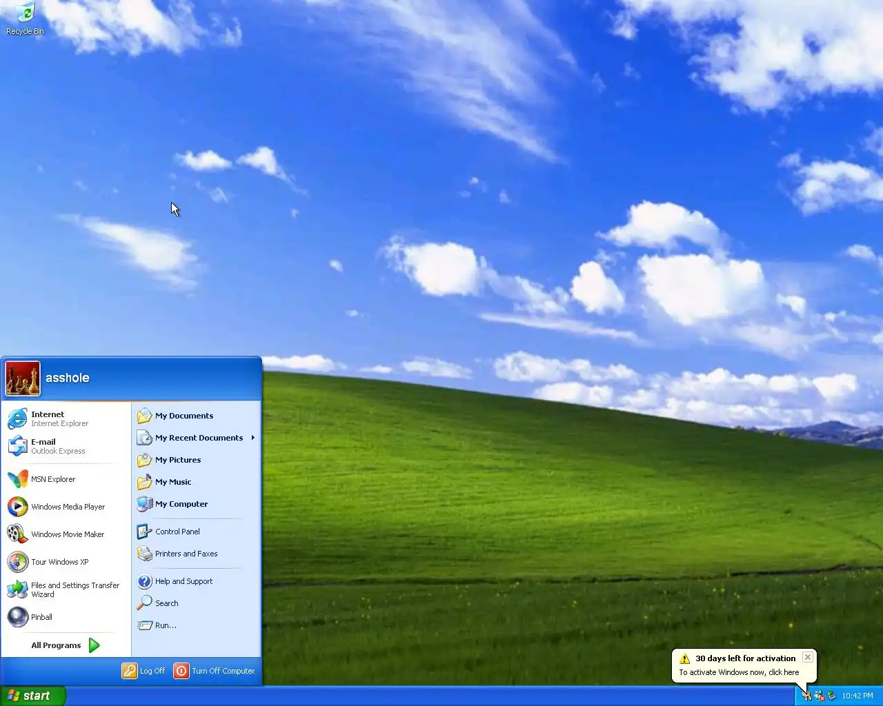Close the activation balloon notification
The width and height of the screenshot is (883, 706).
pyautogui.click(x=807, y=658)
